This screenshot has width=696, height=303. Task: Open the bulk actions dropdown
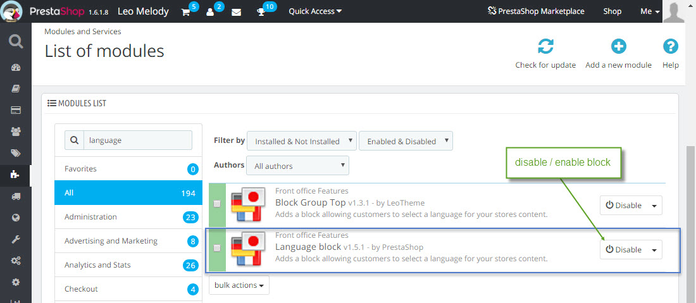239,285
